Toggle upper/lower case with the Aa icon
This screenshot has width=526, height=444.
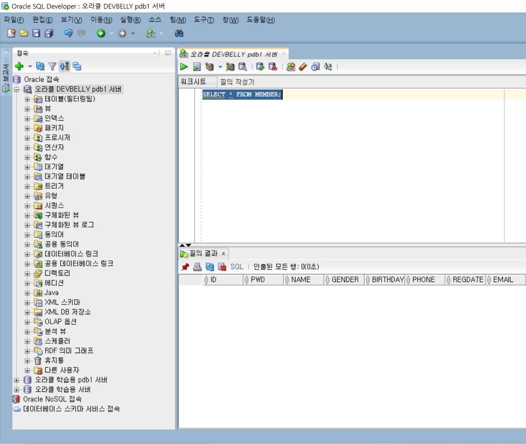(x=328, y=67)
